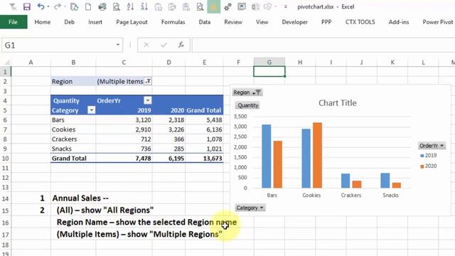The height and width of the screenshot is (256, 455).
Task: Click the second magnifier icon in toolbar
Action: (200, 6)
